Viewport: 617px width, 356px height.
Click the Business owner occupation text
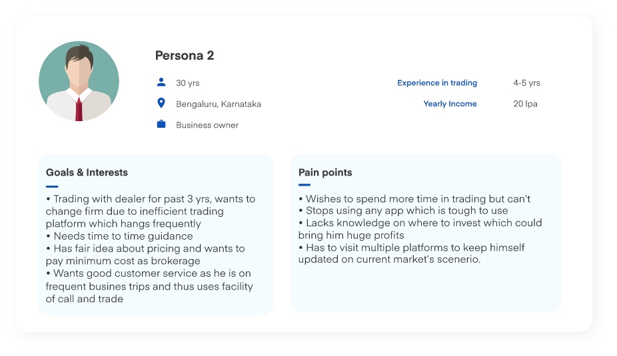[x=207, y=125]
